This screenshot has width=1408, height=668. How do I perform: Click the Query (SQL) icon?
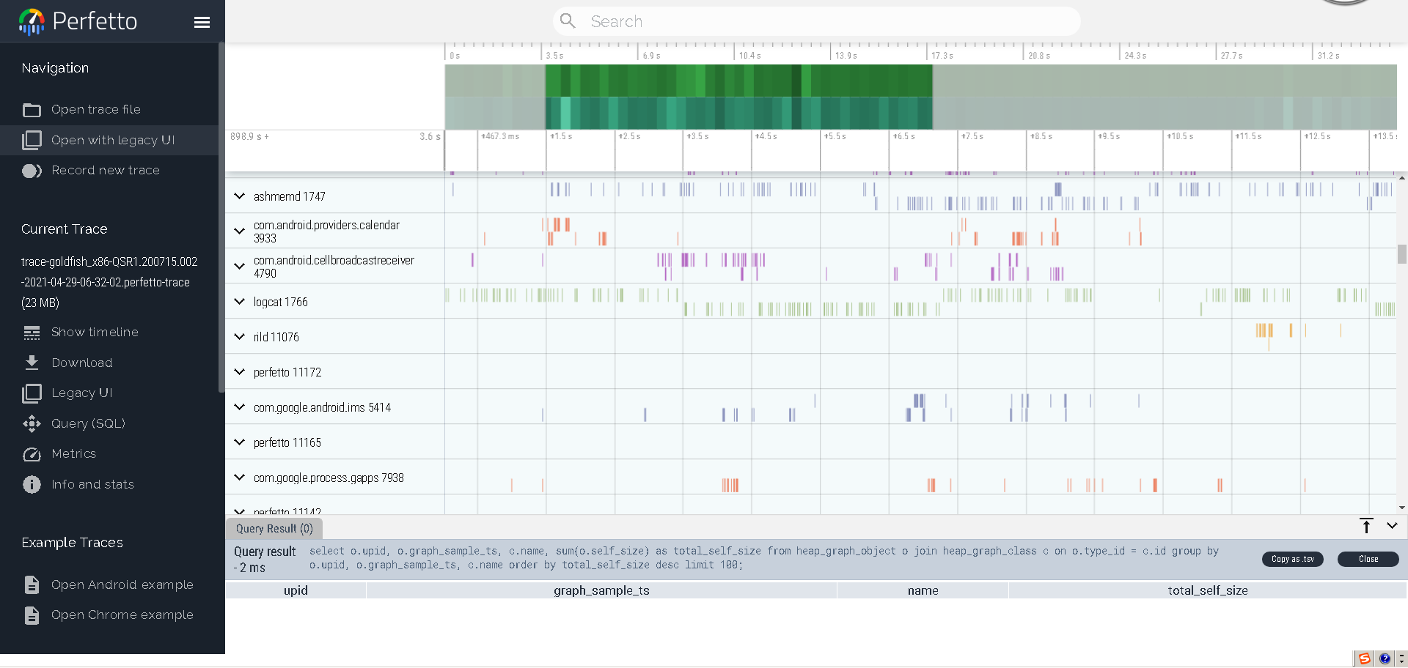point(32,423)
